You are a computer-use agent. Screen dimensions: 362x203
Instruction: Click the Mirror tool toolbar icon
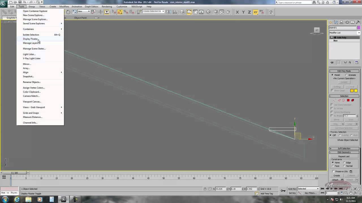point(169,12)
